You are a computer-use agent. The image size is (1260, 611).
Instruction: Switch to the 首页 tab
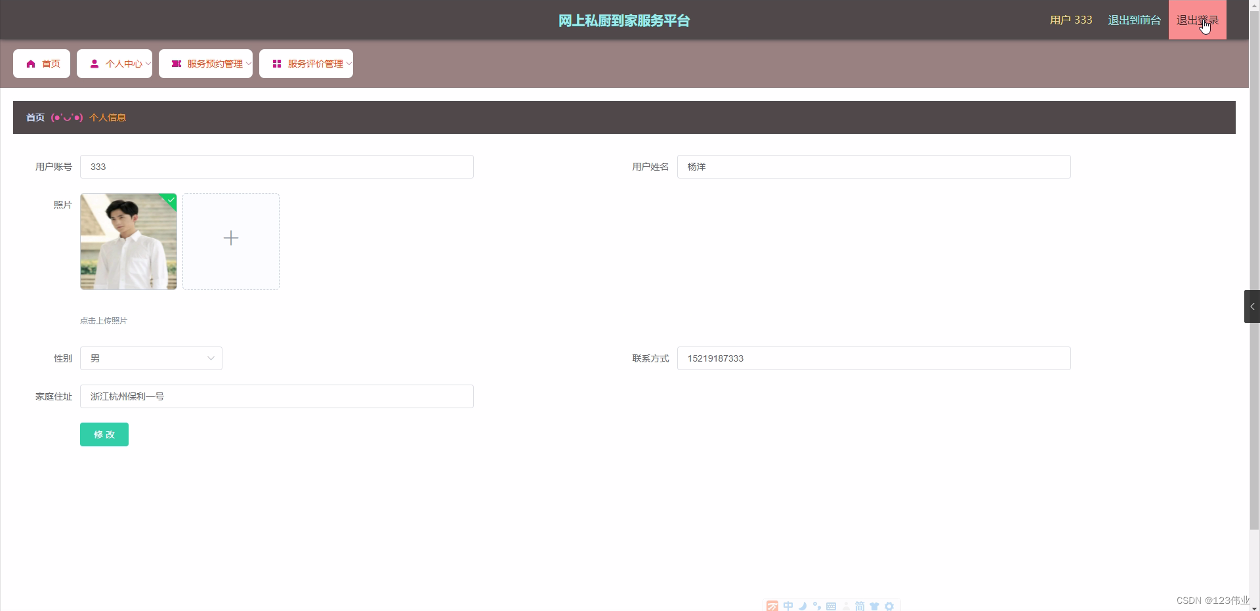point(41,64)
